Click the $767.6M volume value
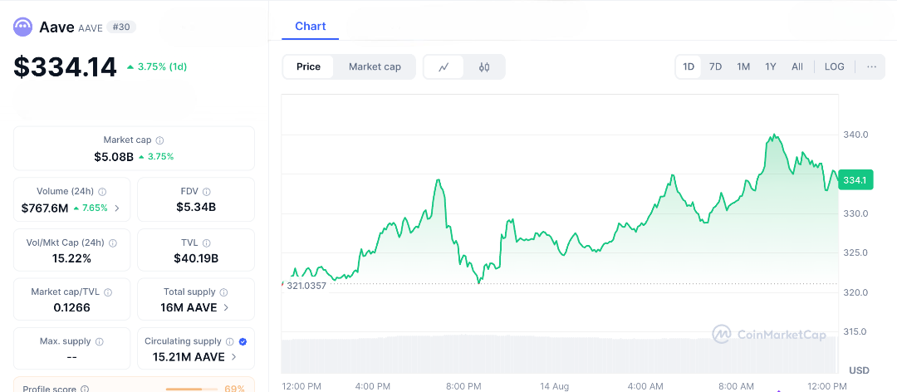Image resolution: width=897 pixels, height=392 pixels. click(45, 208)
